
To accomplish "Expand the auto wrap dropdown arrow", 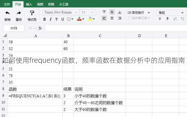I will [x=149, y=13].
